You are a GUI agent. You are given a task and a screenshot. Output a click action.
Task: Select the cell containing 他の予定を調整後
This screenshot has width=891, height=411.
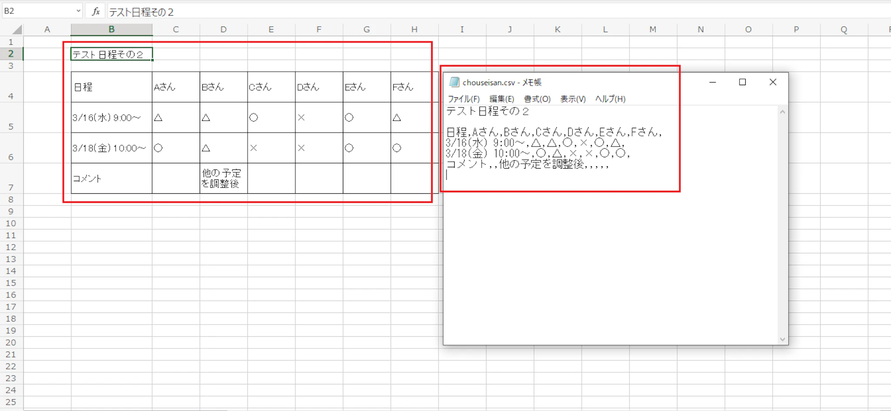(x=223, y=178)
